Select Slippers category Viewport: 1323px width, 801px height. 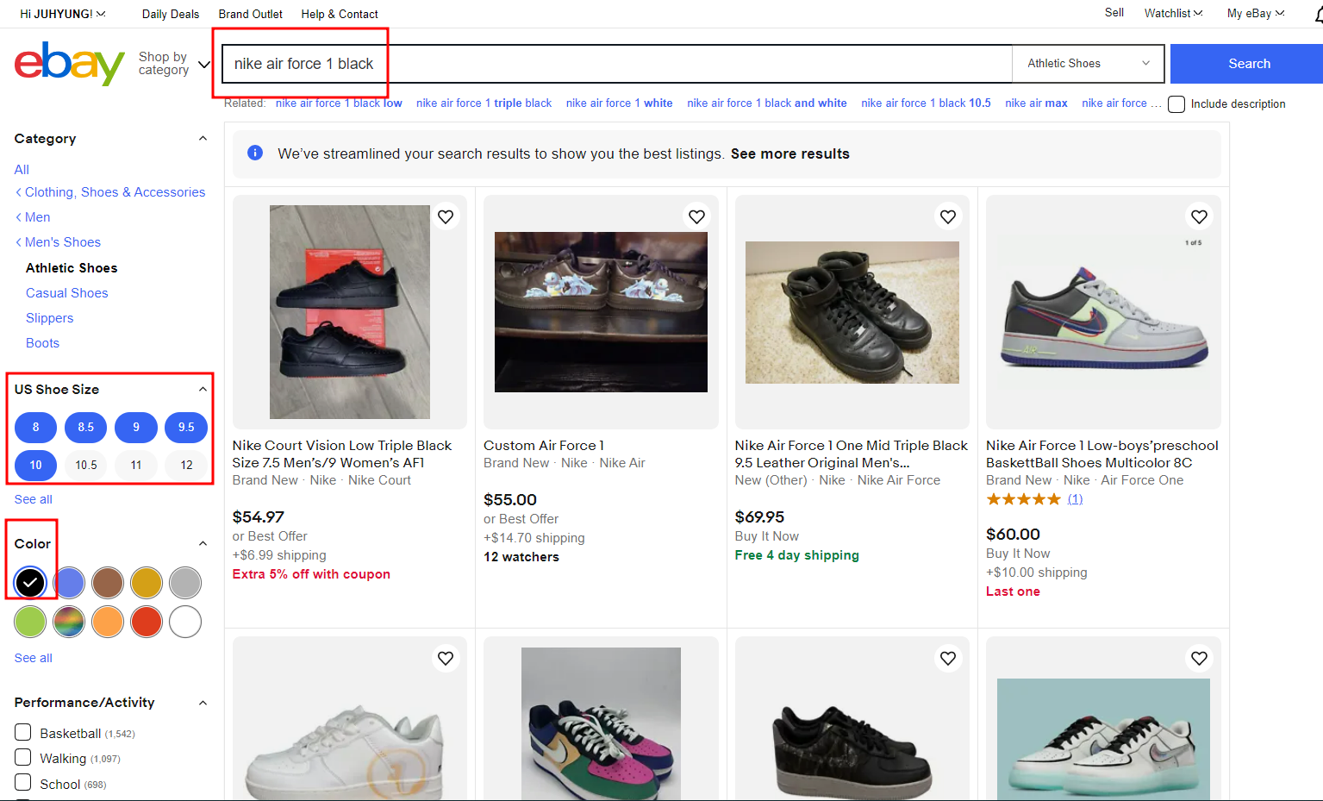(x=50, y=318)
